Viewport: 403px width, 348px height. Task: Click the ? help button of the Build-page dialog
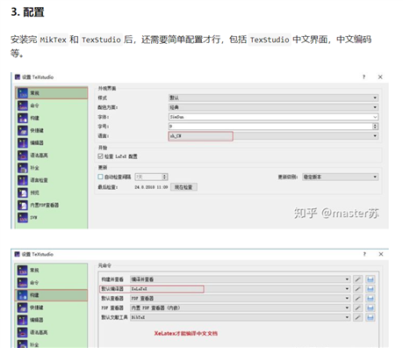point(364,254)
